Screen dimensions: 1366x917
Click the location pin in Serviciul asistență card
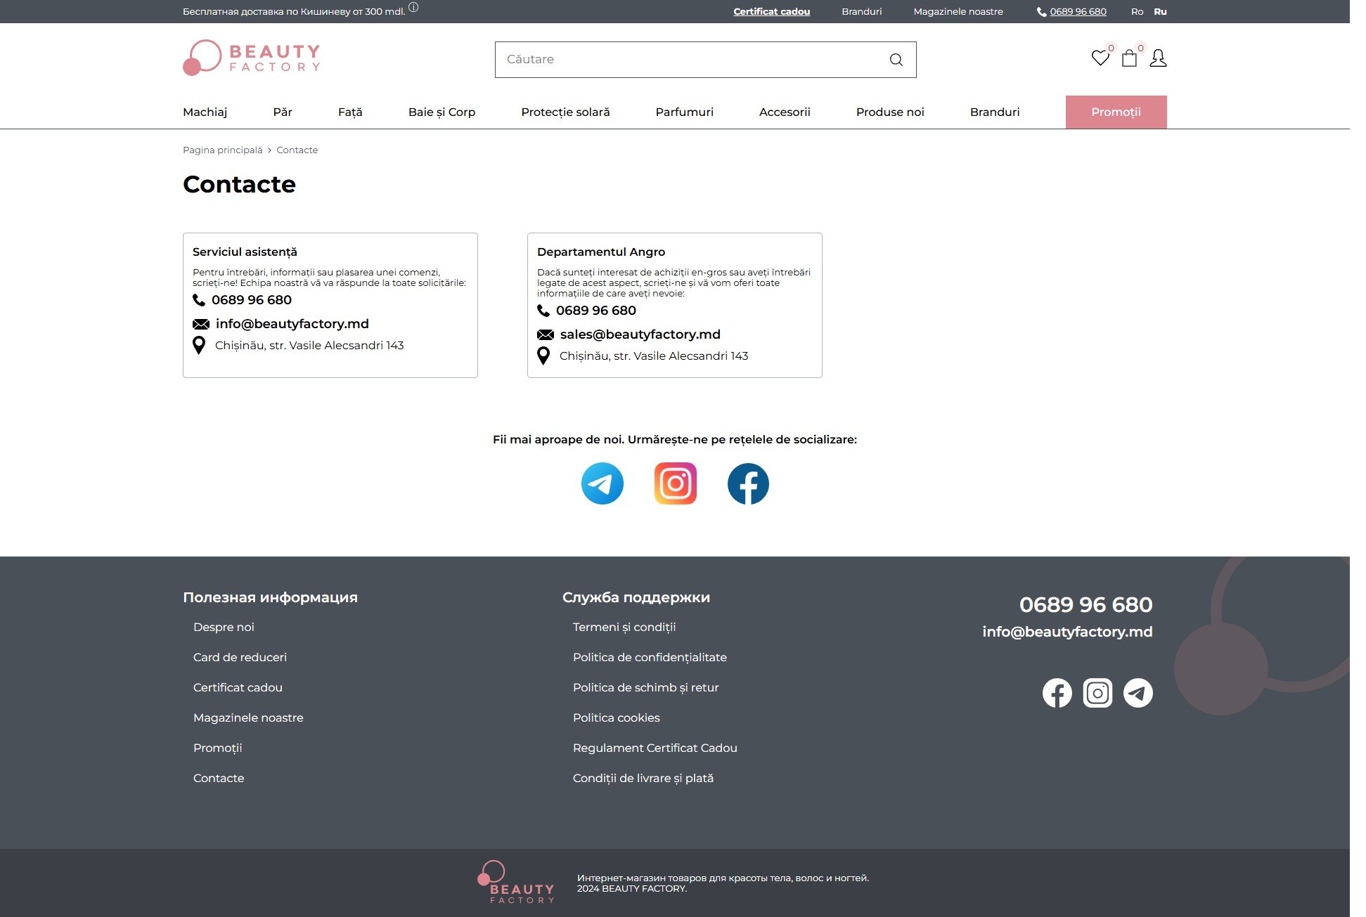click(x=199, y=346)
